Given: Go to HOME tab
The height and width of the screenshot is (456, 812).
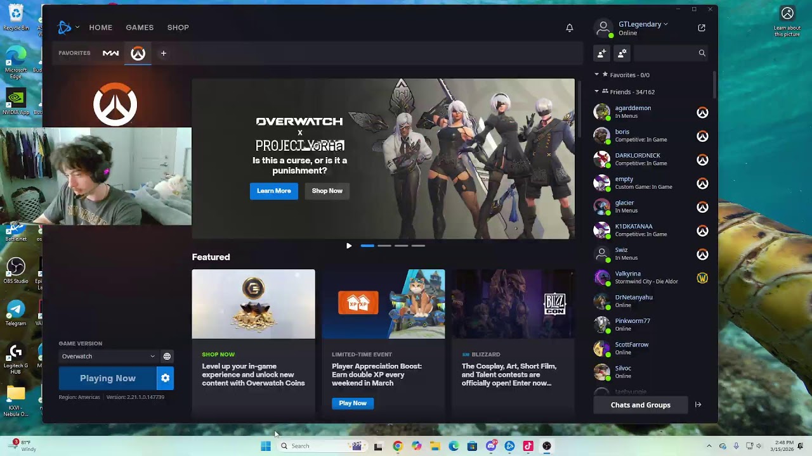Looking at the screenshot, I should tap(100, 27).
